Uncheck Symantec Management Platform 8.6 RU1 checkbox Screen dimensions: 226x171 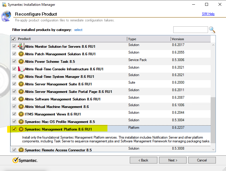tap(14, 129)
